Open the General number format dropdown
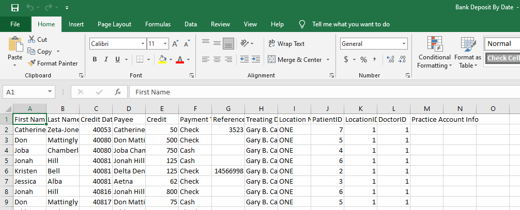 click(x=404, y=44)
